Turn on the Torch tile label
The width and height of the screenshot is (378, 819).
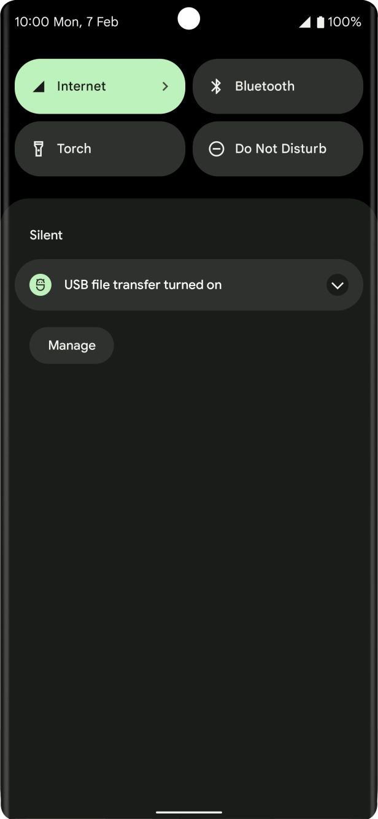pos(74,149)
